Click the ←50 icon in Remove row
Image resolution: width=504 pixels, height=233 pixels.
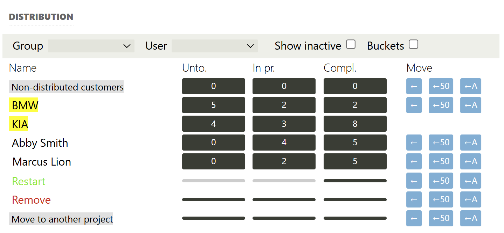pyautogui.click(x=441, y=199)
